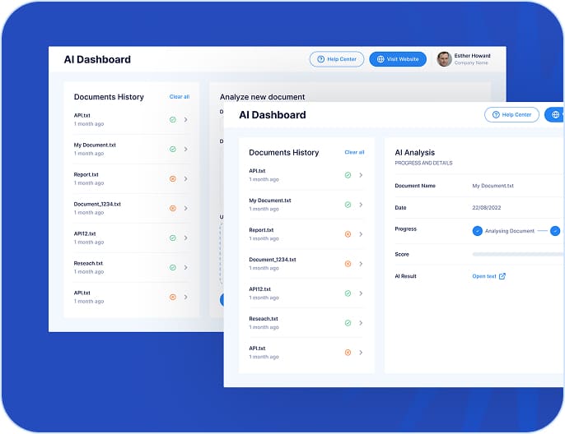
Task: Expand the My Document.txt row chevron in the foreground dashboard
Action: [361, 205]
